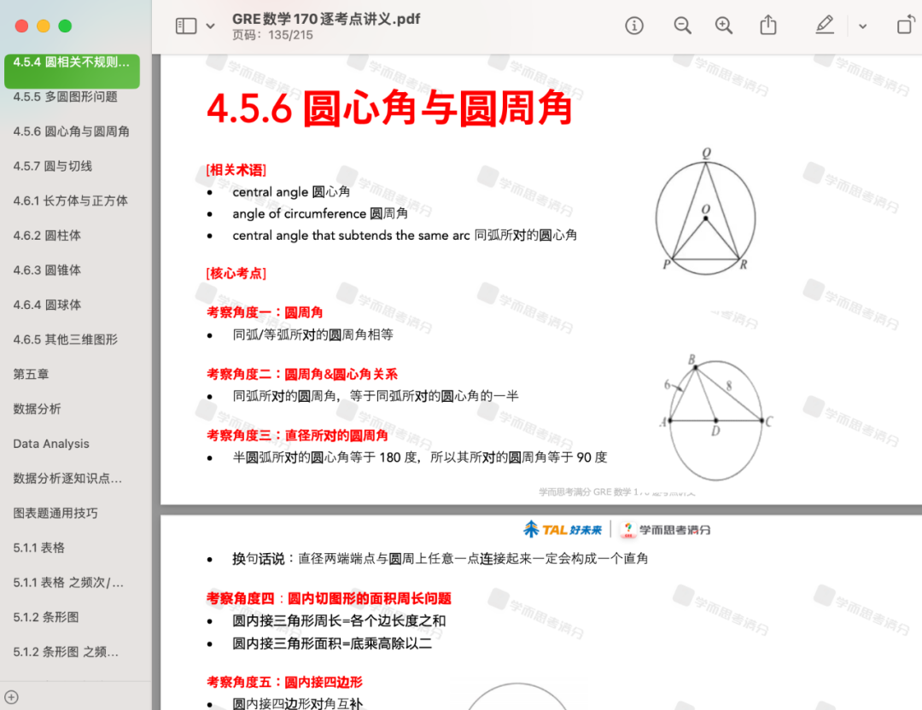
Task: Zoom out of the PDF page
Action: click(682, 26)
